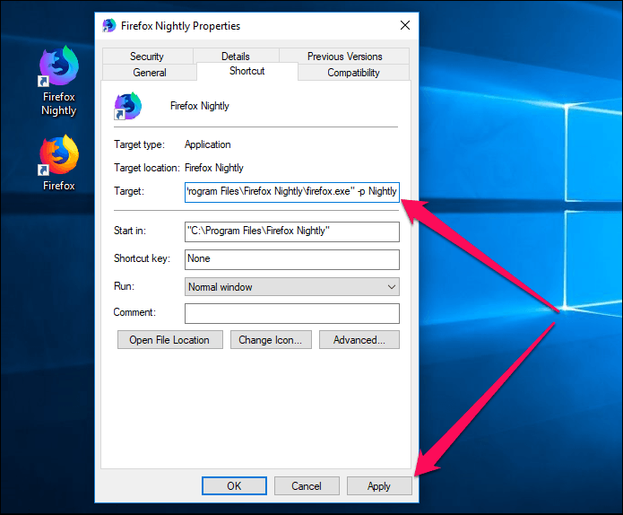The height and width of the screenshot is (515, 623).
Task: Close the Firefox Nightly Properties dialog
Action: (x=405, y=25)
